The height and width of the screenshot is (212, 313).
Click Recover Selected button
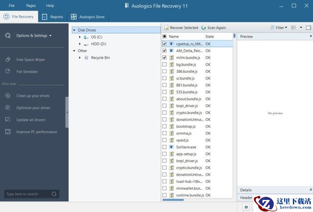(x=181, y=28)
